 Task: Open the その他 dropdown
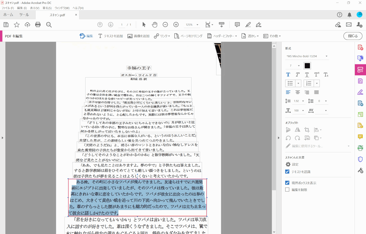pyautogui.click(x=272, y=36)
